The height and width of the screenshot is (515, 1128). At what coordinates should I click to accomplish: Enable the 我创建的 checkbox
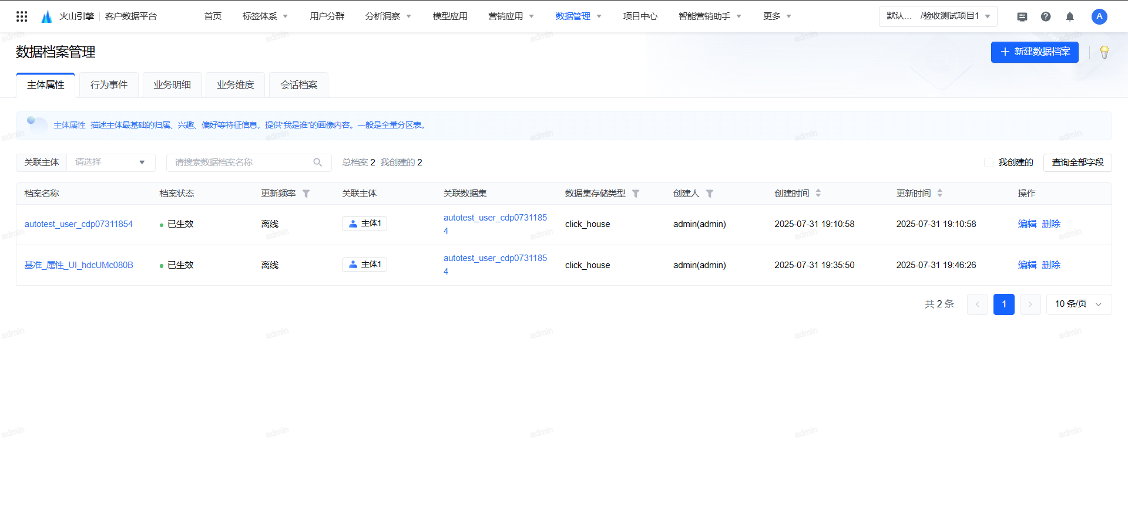(x=989, y=162)
